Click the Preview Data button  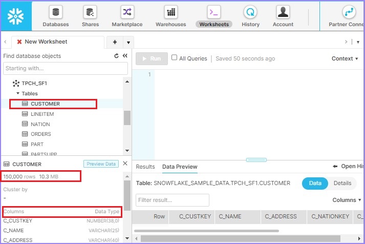tap(101, 164)
